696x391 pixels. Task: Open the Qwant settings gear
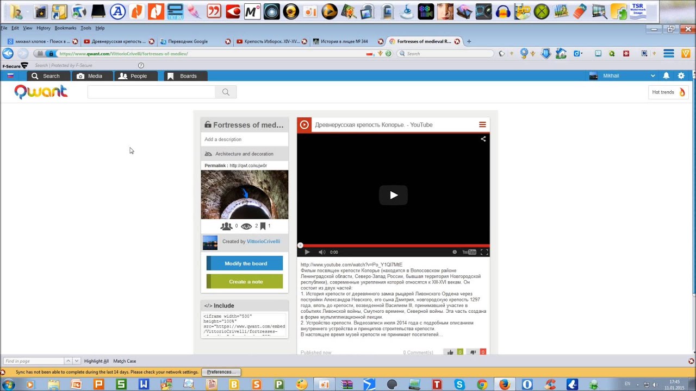pyautogui.click(x=681, y=76)
